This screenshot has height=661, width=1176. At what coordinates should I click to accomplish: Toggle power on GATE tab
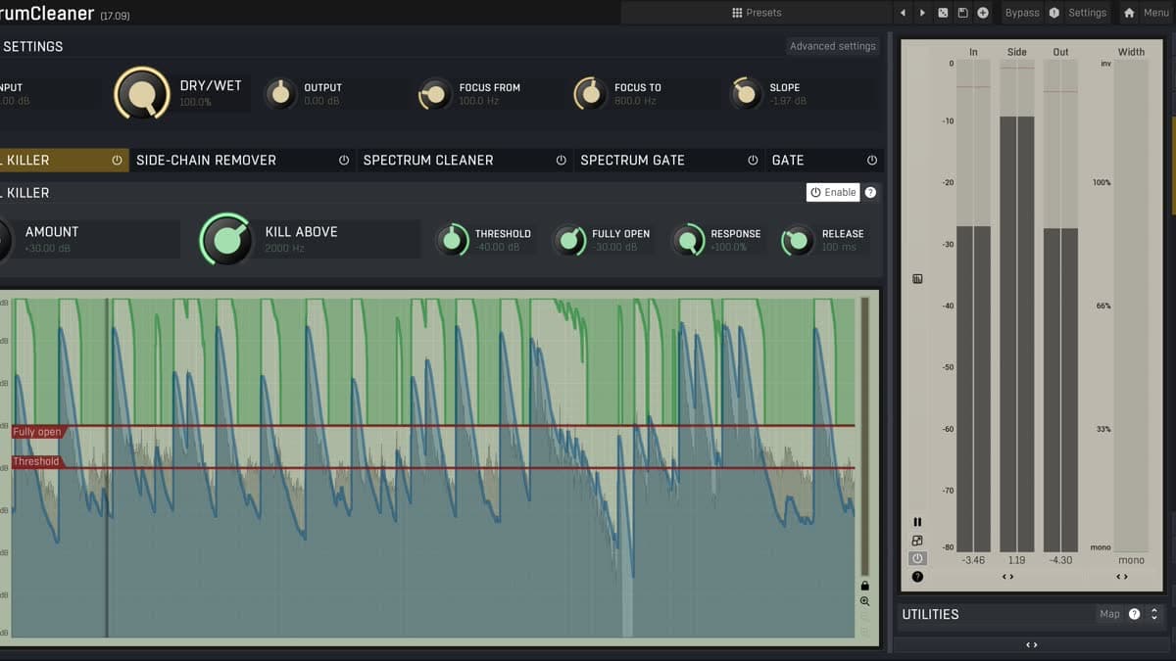[x=871, y=160]
